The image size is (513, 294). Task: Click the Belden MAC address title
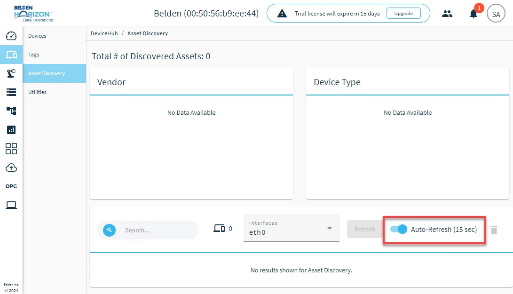pos(206,14)
